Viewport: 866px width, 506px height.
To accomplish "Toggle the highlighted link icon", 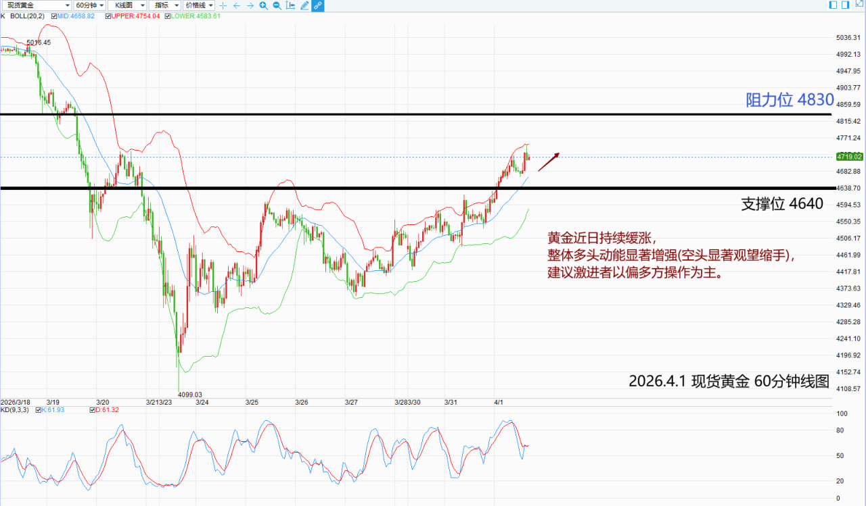I will point(318,5).
